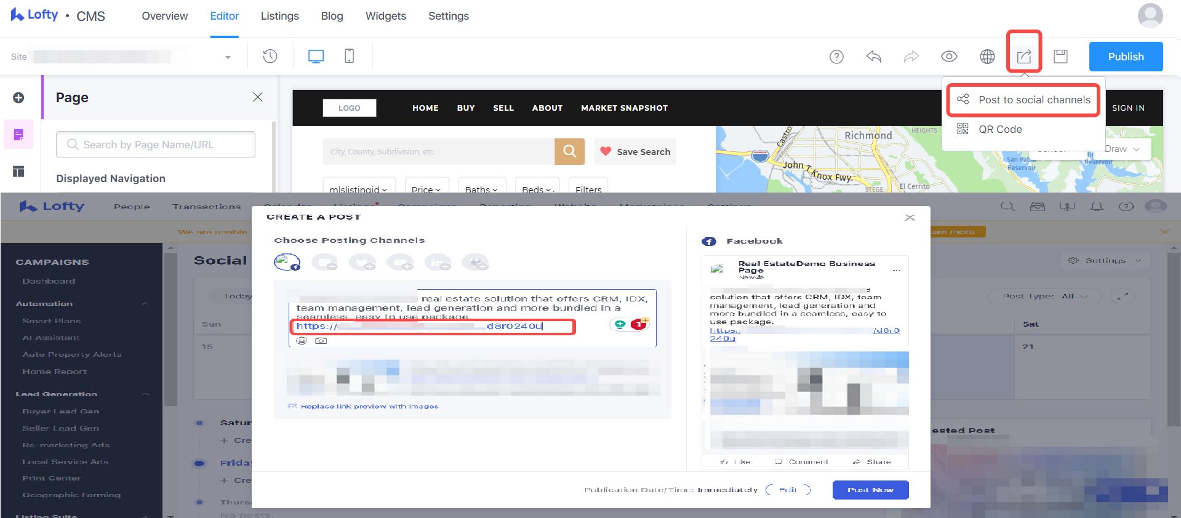Open the version history clock icon

270,57
